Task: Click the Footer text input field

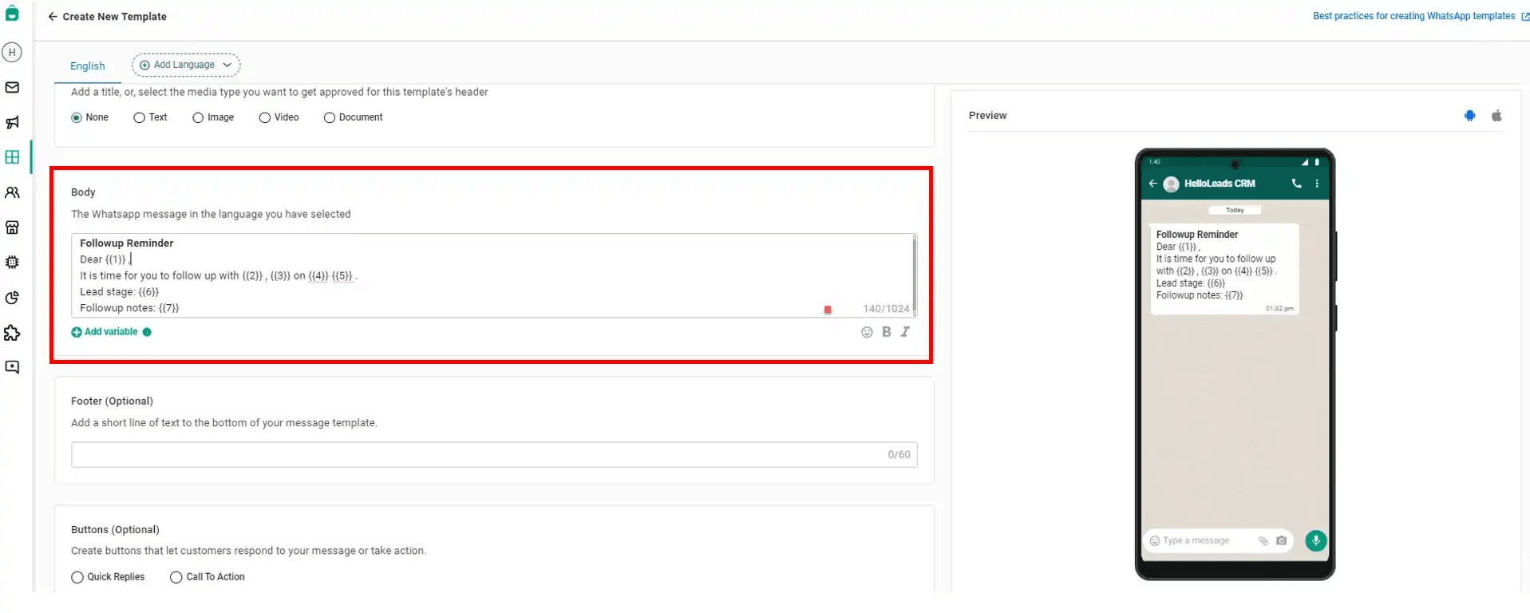Action: [494, 455]
